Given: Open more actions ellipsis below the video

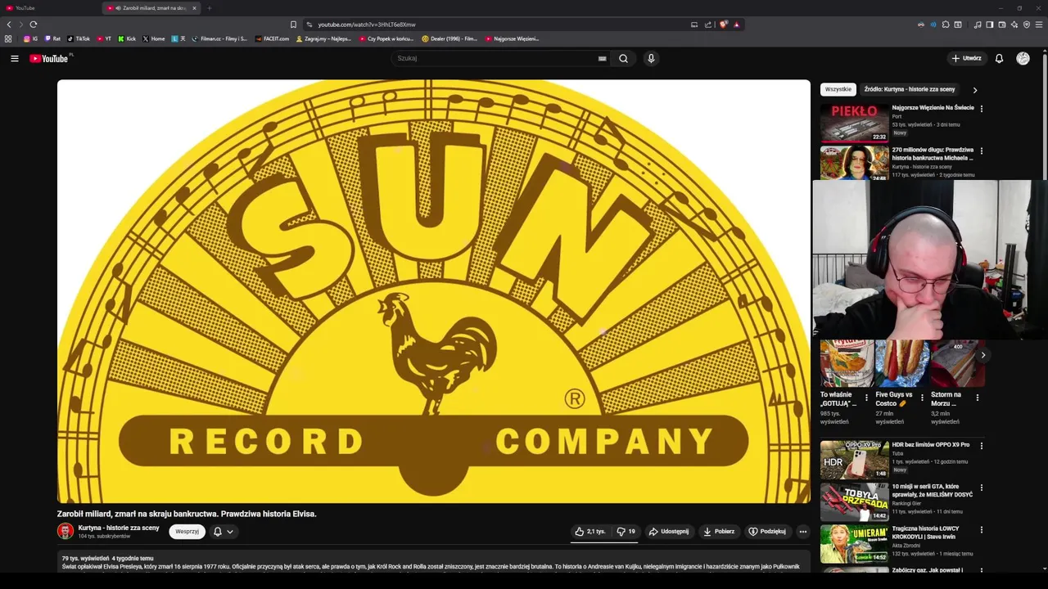Looking at the screenshot, I should [802, 532].
